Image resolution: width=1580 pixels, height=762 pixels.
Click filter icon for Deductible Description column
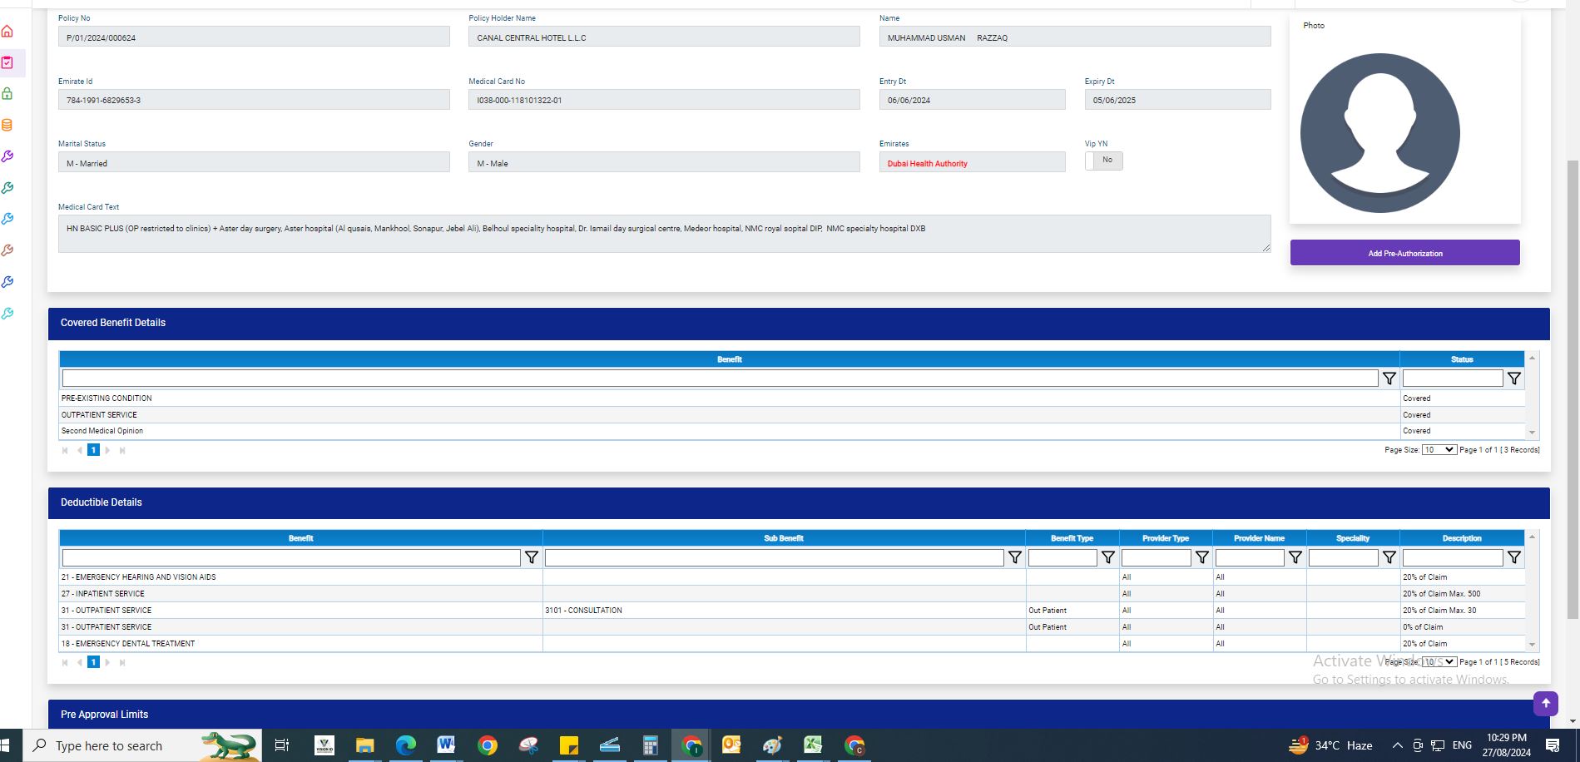(1513, 557)
